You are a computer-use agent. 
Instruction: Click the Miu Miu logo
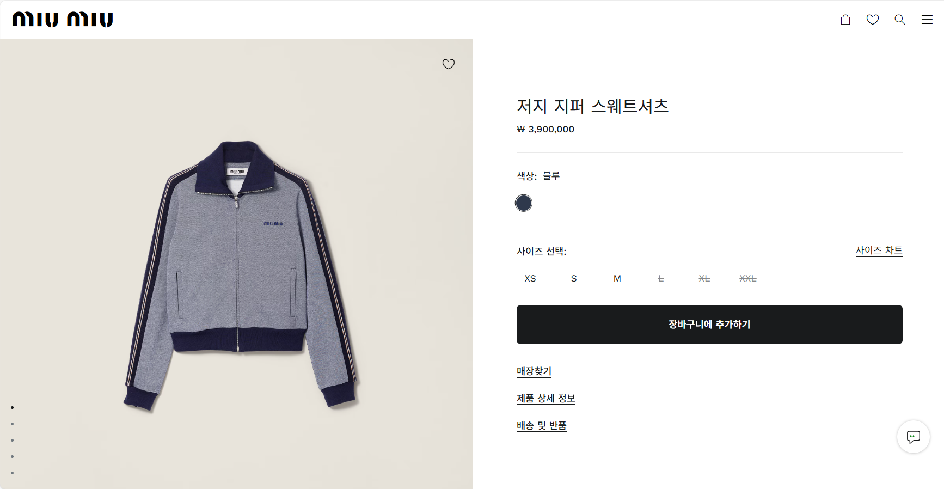(63, 20)
